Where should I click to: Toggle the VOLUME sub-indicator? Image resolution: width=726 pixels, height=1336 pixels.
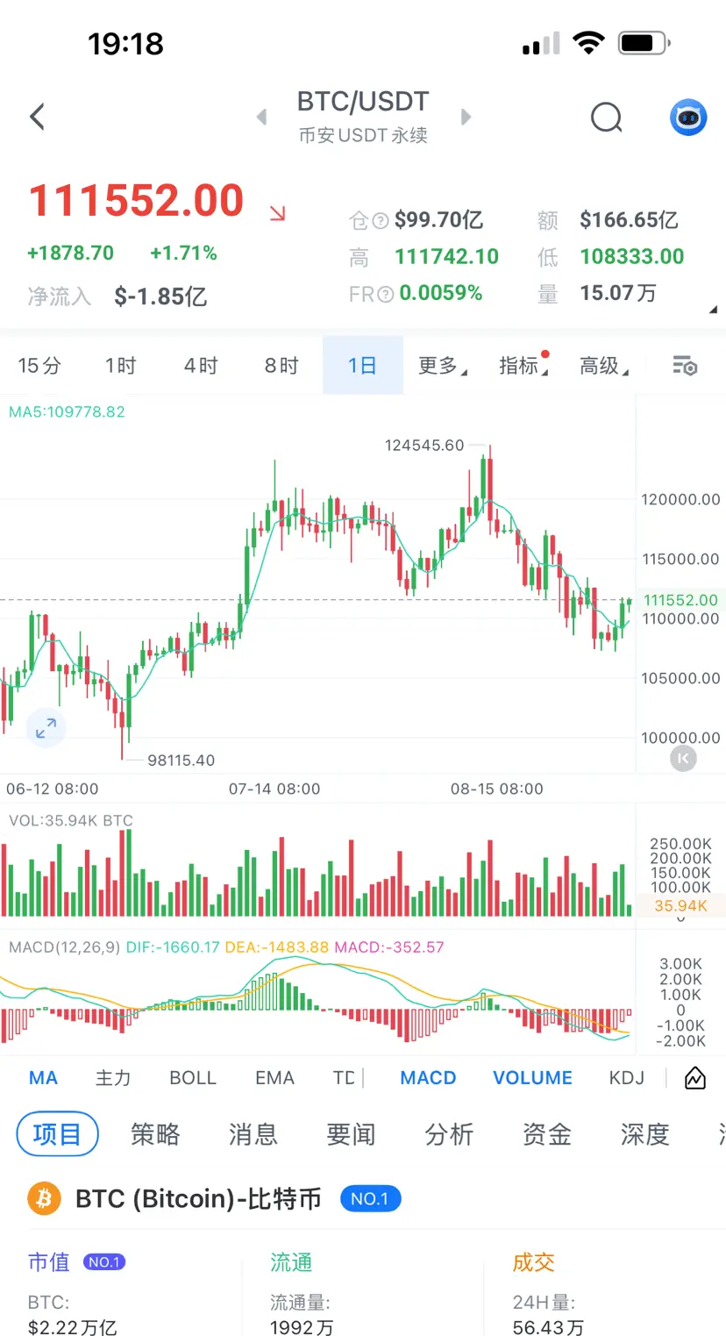532,1078
